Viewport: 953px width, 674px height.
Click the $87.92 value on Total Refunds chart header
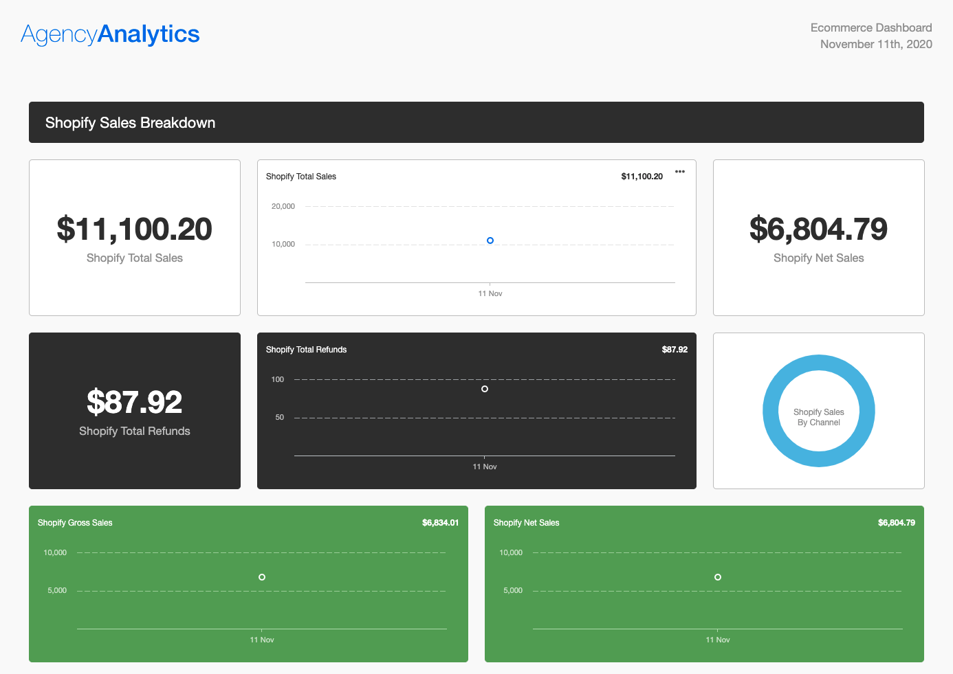click(675, 350)
